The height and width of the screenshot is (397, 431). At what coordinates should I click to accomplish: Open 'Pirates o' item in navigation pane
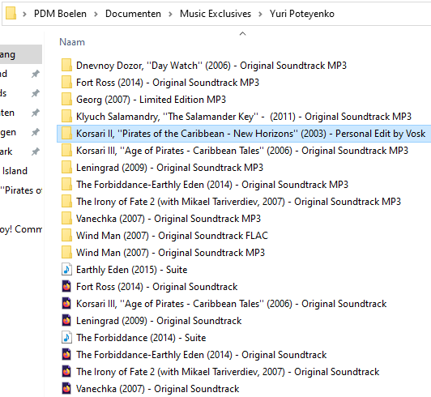[21, 190]
